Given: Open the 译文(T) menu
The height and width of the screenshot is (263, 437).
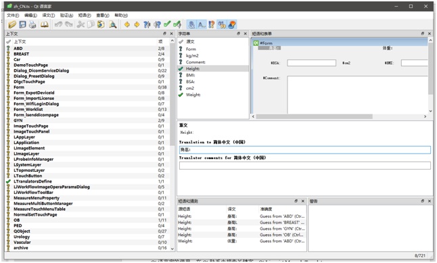Looking at the screenshot, I should 49,16.
